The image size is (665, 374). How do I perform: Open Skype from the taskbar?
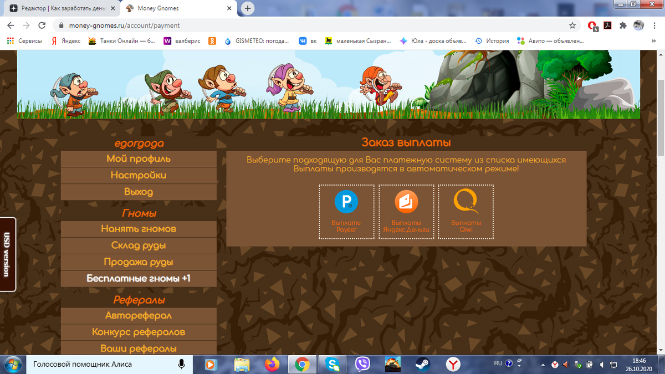(x=332, y=365)
